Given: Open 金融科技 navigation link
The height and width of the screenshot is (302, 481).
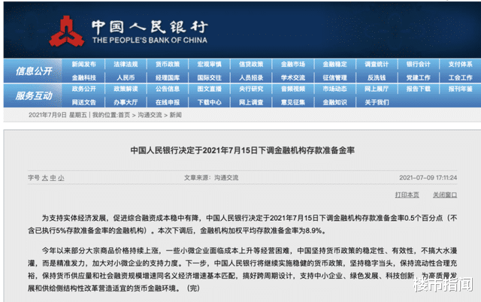Looking at the screenshot, I should [83, 77].
